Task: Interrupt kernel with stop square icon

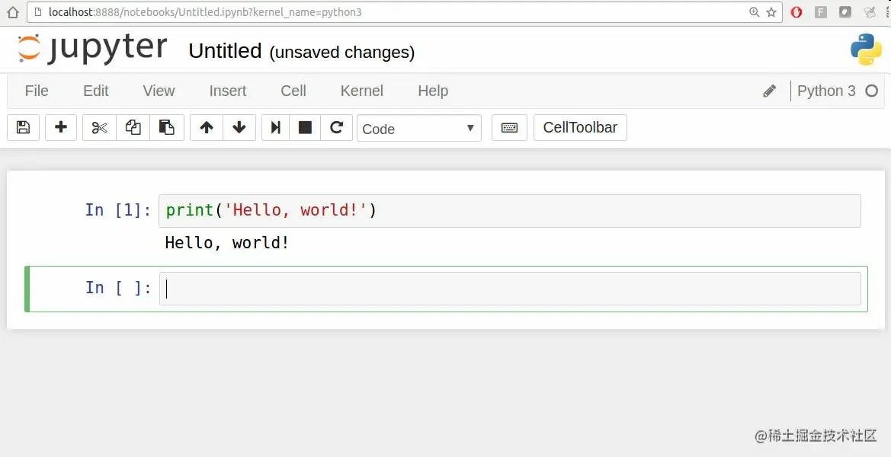Action: 305,128
